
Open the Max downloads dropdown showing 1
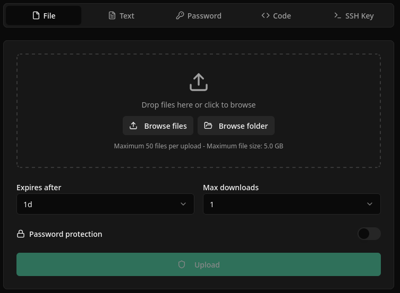[292, 204]
